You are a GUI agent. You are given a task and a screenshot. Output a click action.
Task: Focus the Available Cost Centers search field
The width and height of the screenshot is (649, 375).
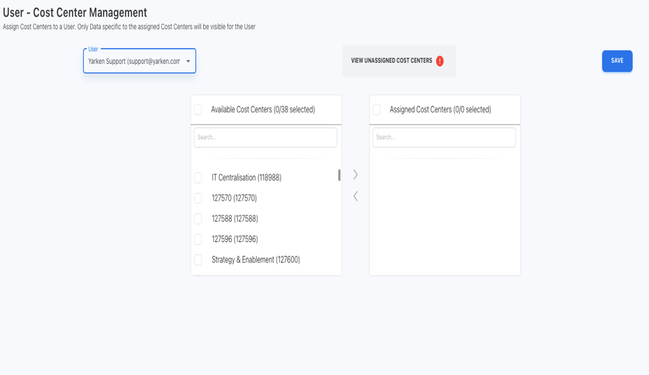pyautogui.click(x=265, y=137)
